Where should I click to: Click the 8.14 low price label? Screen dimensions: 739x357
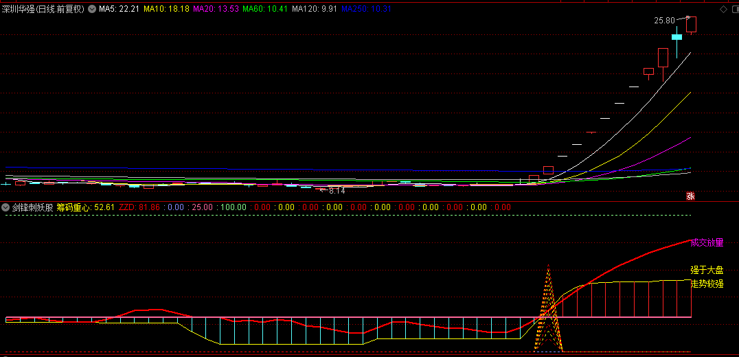tap(337, 191)
